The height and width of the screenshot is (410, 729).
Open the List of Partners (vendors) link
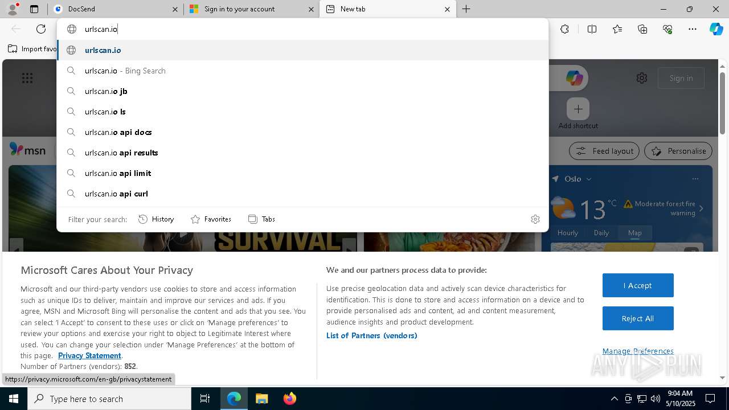[x=372, y=335]
